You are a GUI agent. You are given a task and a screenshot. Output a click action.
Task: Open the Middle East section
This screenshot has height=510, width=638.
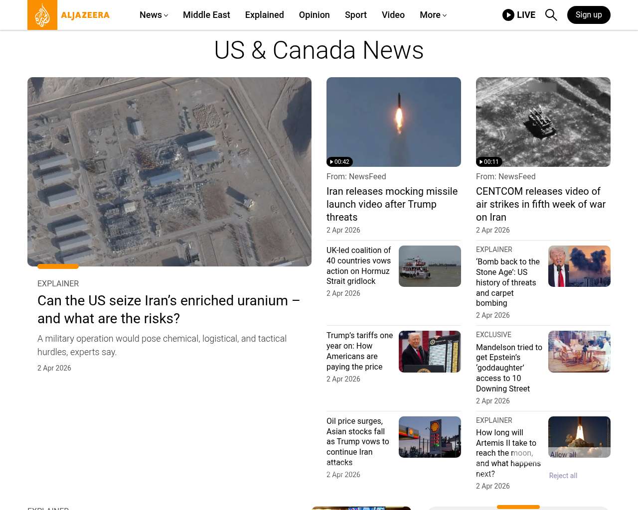pyautogui.click(x=206, y=15)
